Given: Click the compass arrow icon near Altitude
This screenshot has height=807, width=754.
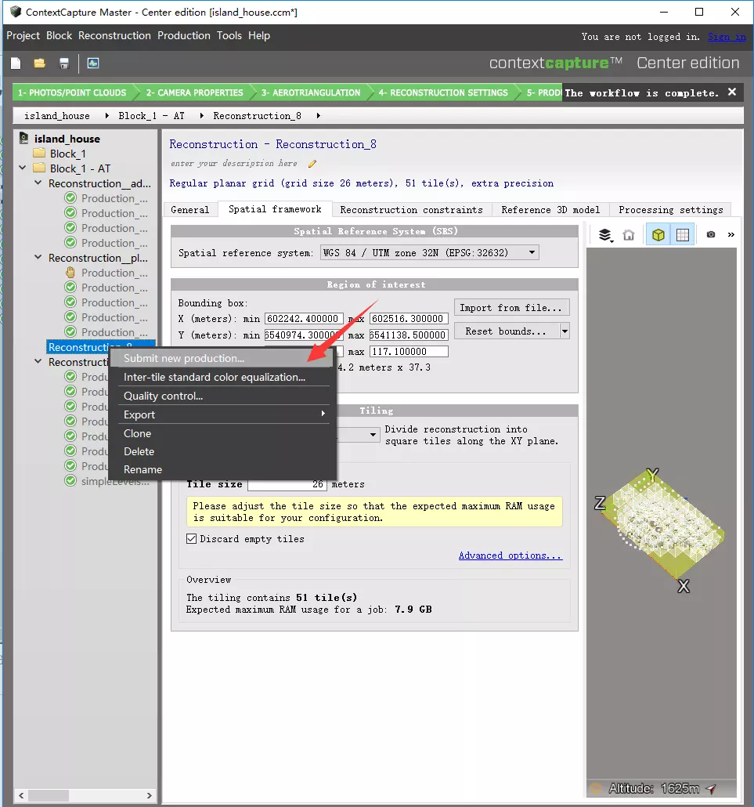Looking at the screenshot, I should [x=711, y=788].
